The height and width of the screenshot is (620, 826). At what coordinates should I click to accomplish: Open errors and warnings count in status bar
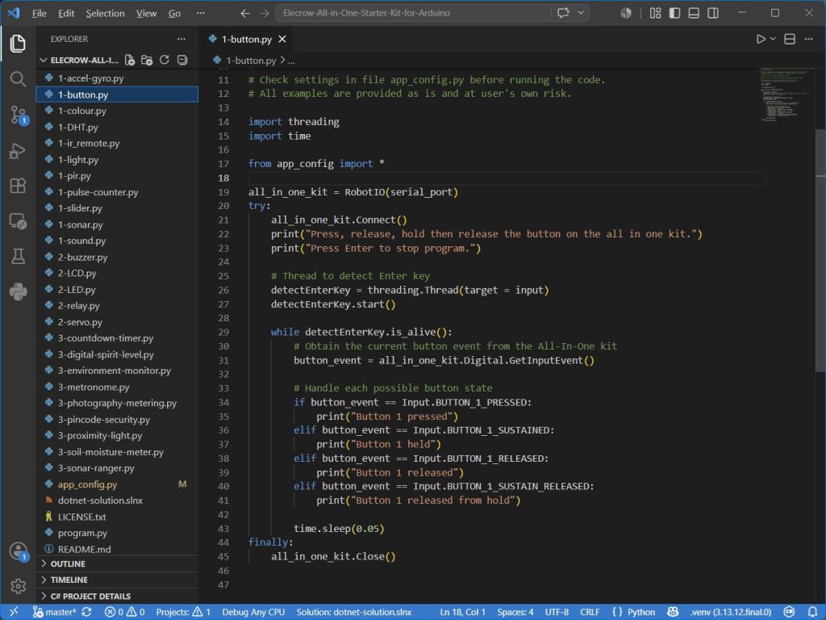tap(125, 612)
